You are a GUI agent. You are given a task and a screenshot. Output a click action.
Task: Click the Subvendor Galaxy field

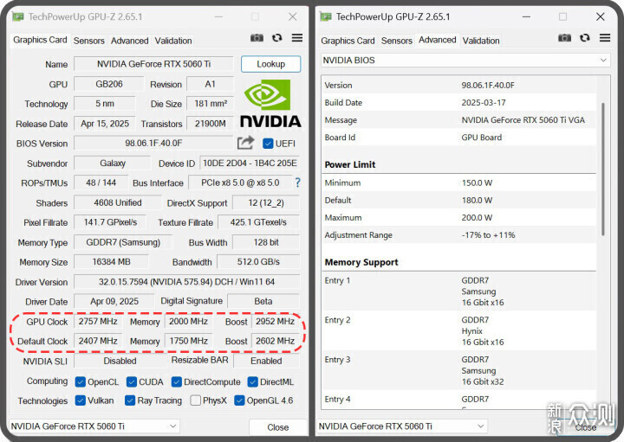[x=113, y=163]
